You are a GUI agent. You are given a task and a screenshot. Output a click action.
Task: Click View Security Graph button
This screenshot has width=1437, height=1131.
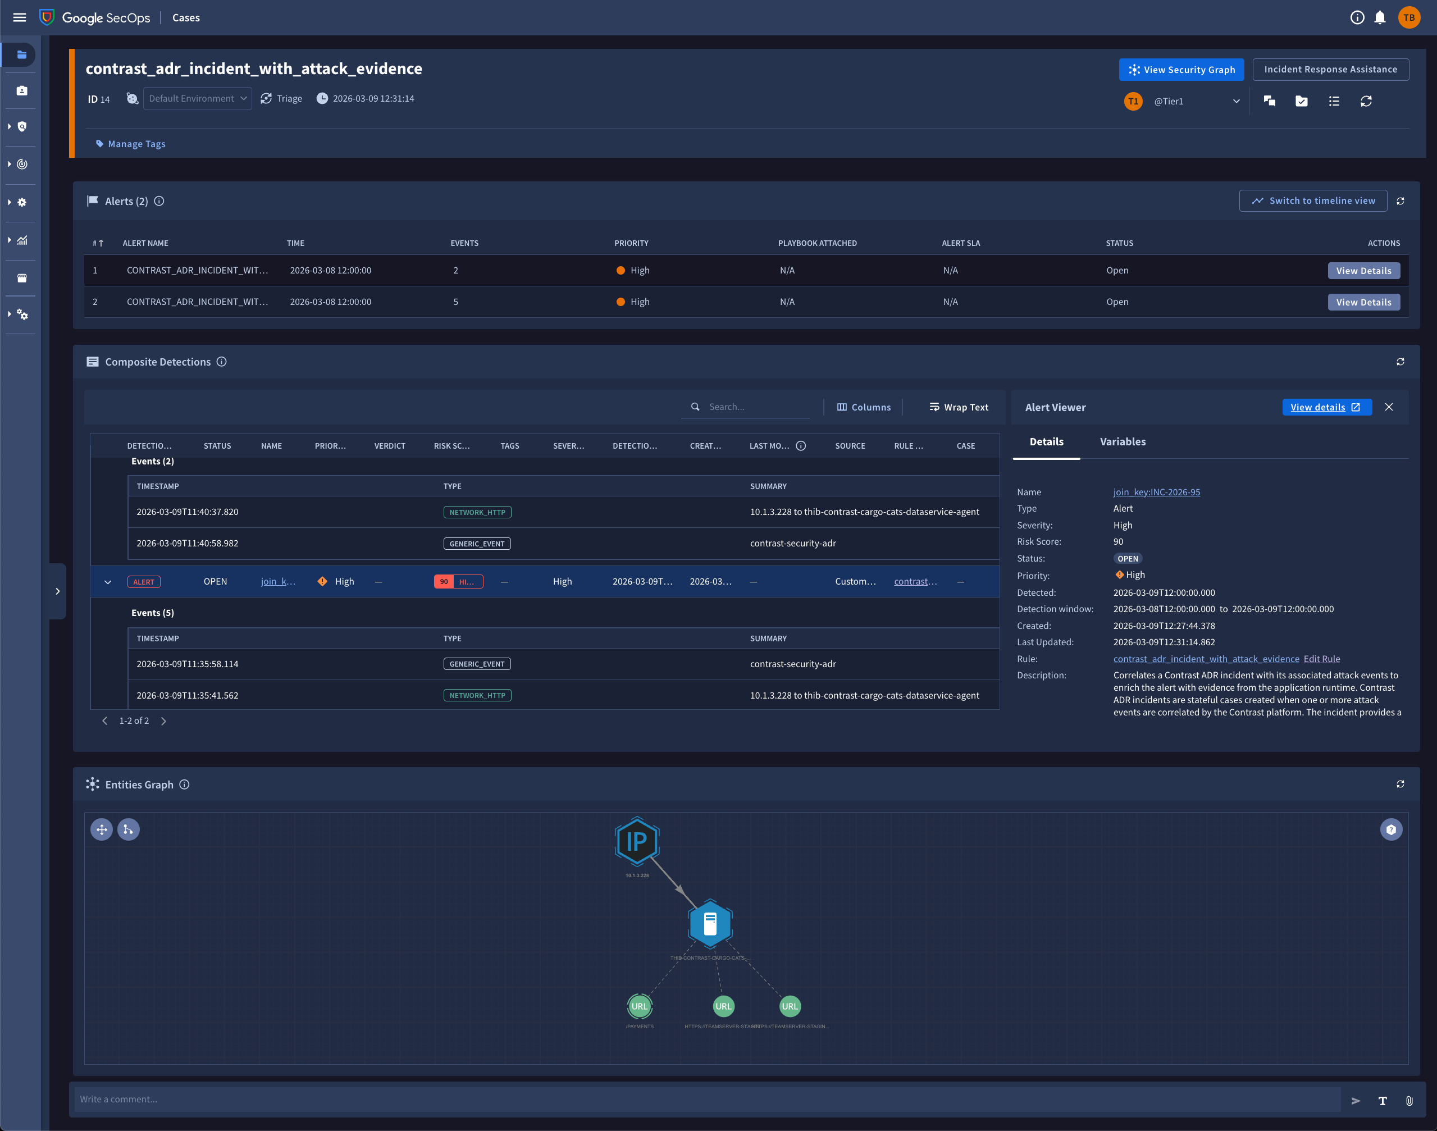(1181, 70)
